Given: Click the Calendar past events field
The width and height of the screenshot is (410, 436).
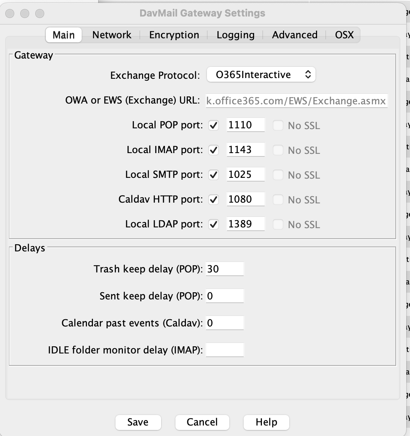Looking at the screenshot, I should coord(224,323).
